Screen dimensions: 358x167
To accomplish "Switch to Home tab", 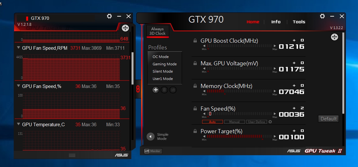I will (253, 22).
